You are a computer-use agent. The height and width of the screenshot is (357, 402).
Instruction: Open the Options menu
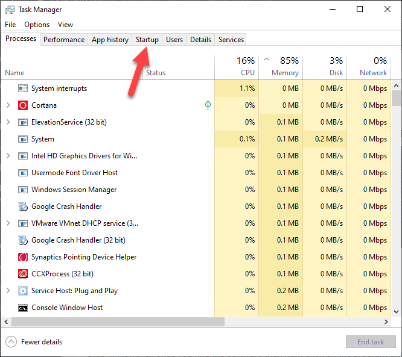37,25
